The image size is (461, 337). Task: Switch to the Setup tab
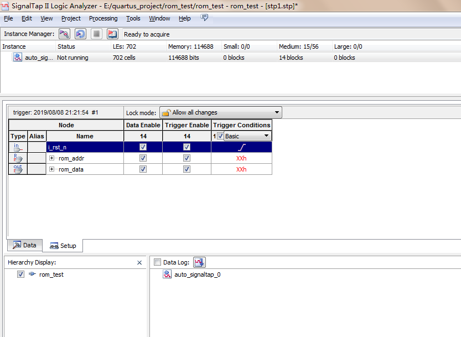pyautogui.click(x=63, y=246)
